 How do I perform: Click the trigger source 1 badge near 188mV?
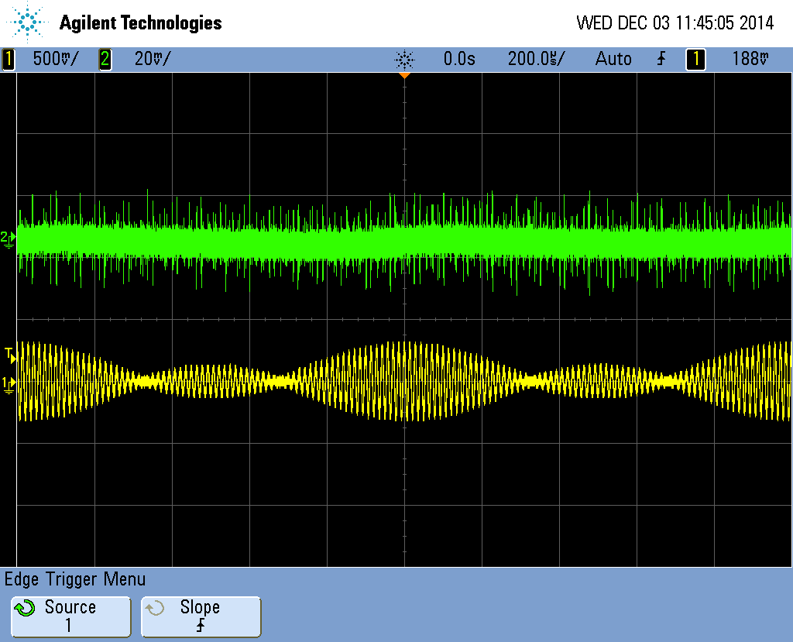pos(695,59)
